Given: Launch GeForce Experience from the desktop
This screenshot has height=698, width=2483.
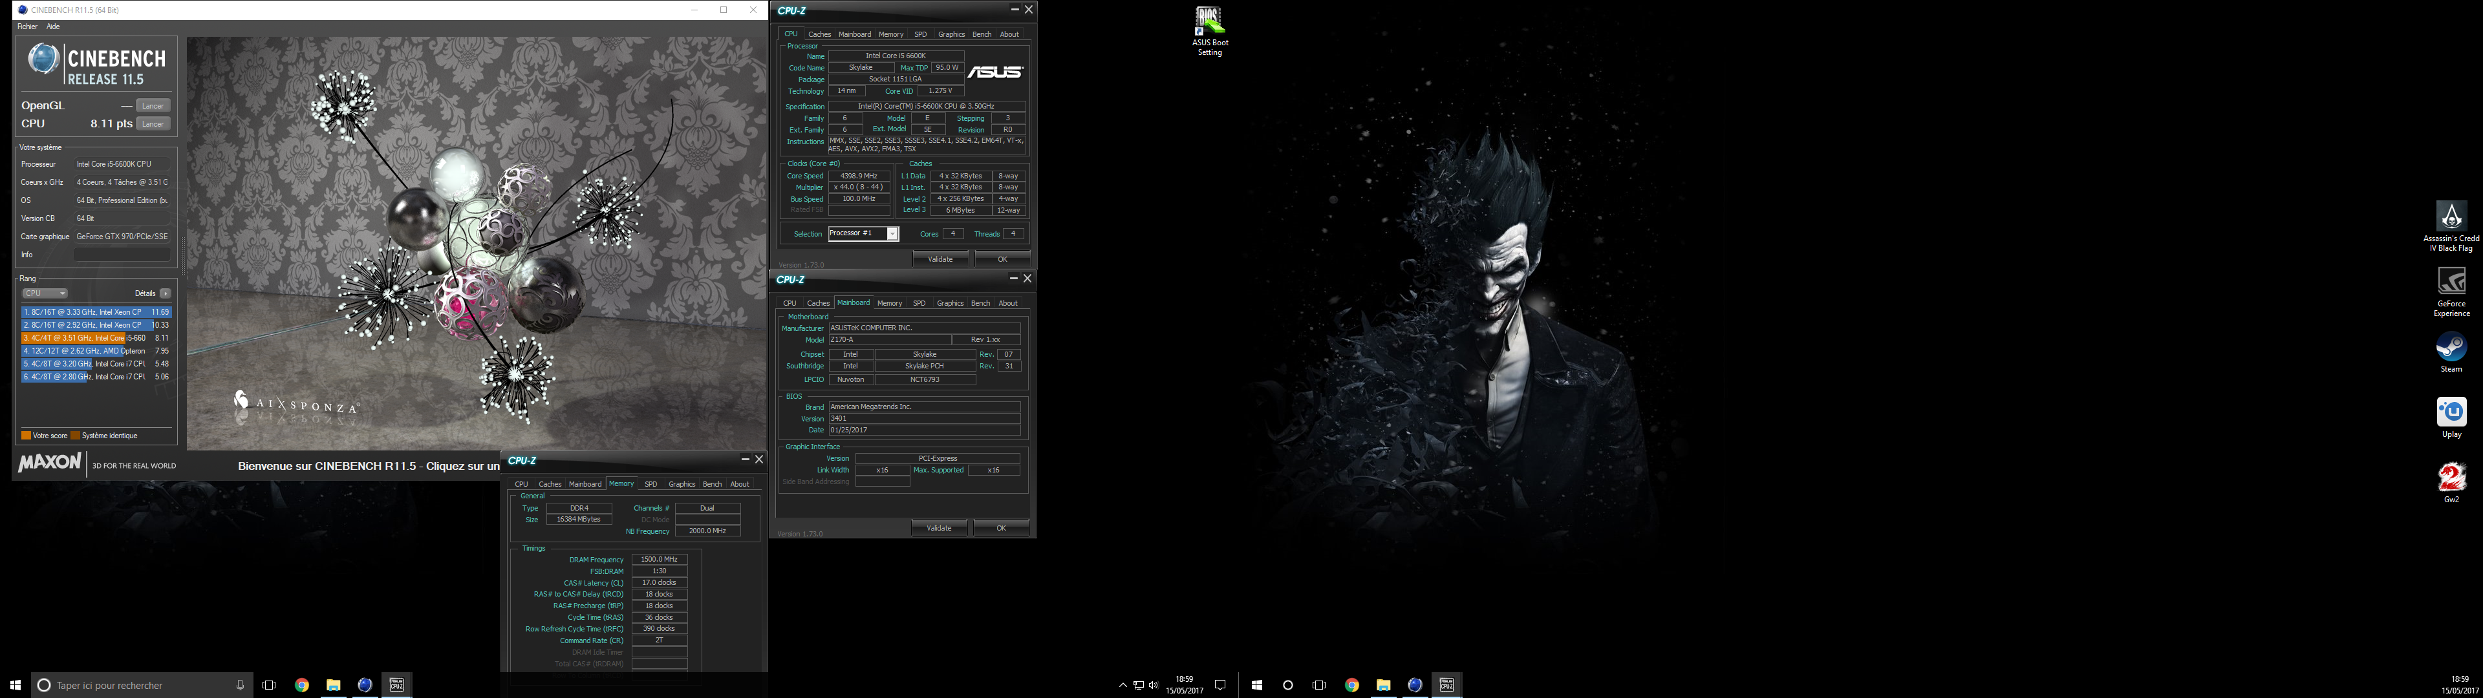Looking at the screenshot, I should [x=2450, y=292].
